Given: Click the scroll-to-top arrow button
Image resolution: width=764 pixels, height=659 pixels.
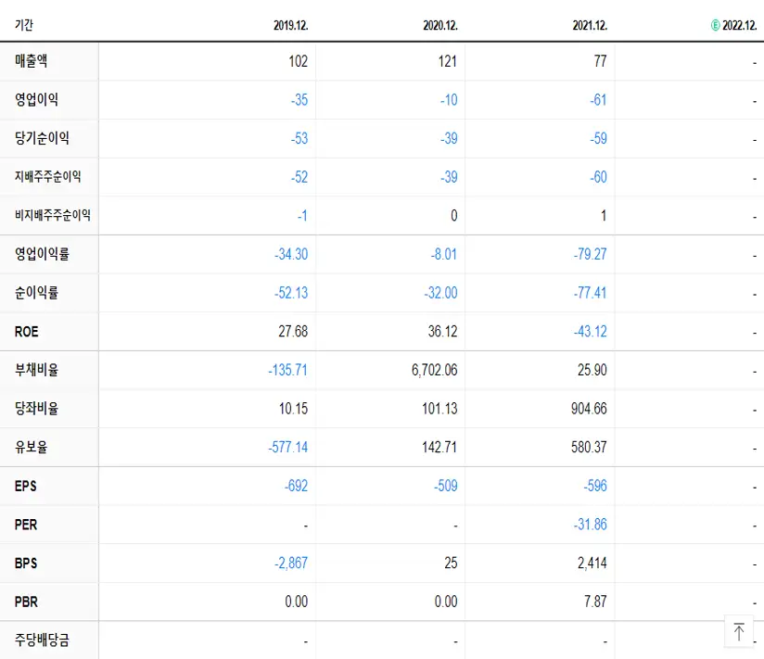Looking at the screenshot, I should (739, 631).
